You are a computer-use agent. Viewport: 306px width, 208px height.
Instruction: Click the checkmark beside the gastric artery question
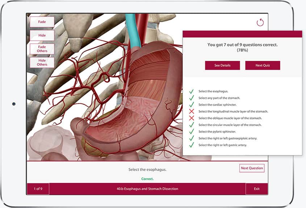point(191,145)
